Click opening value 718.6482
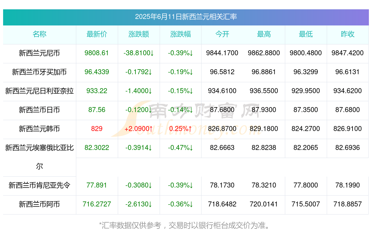 point(222,204)
